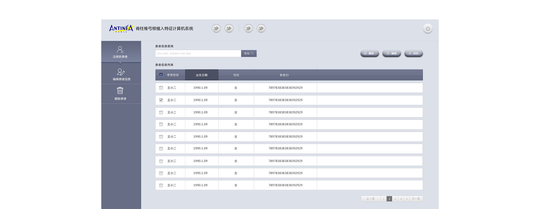This screenshot has width=540, height=209.
Task: Open 删除患者 in the sidebar
Action: [x=121, y=94]
